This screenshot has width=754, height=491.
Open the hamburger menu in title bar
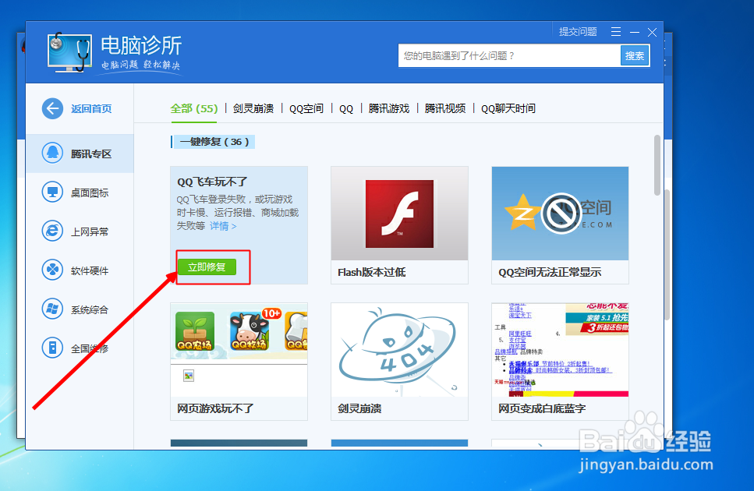click(x=616, y=32)
